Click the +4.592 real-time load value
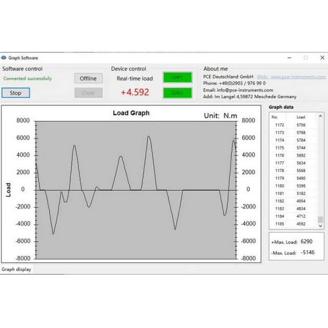This screenshot has width=328, height=328. tap(135, 92)
